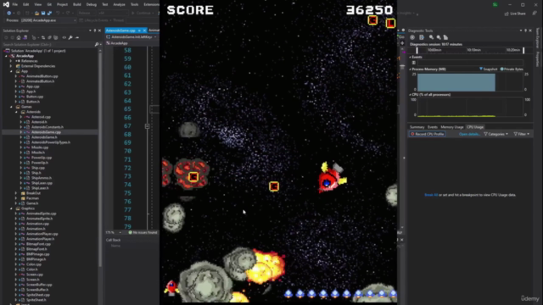Click the Process Memory graph area
This screenshot has height=305, width=543.
[x=470, y=82]
